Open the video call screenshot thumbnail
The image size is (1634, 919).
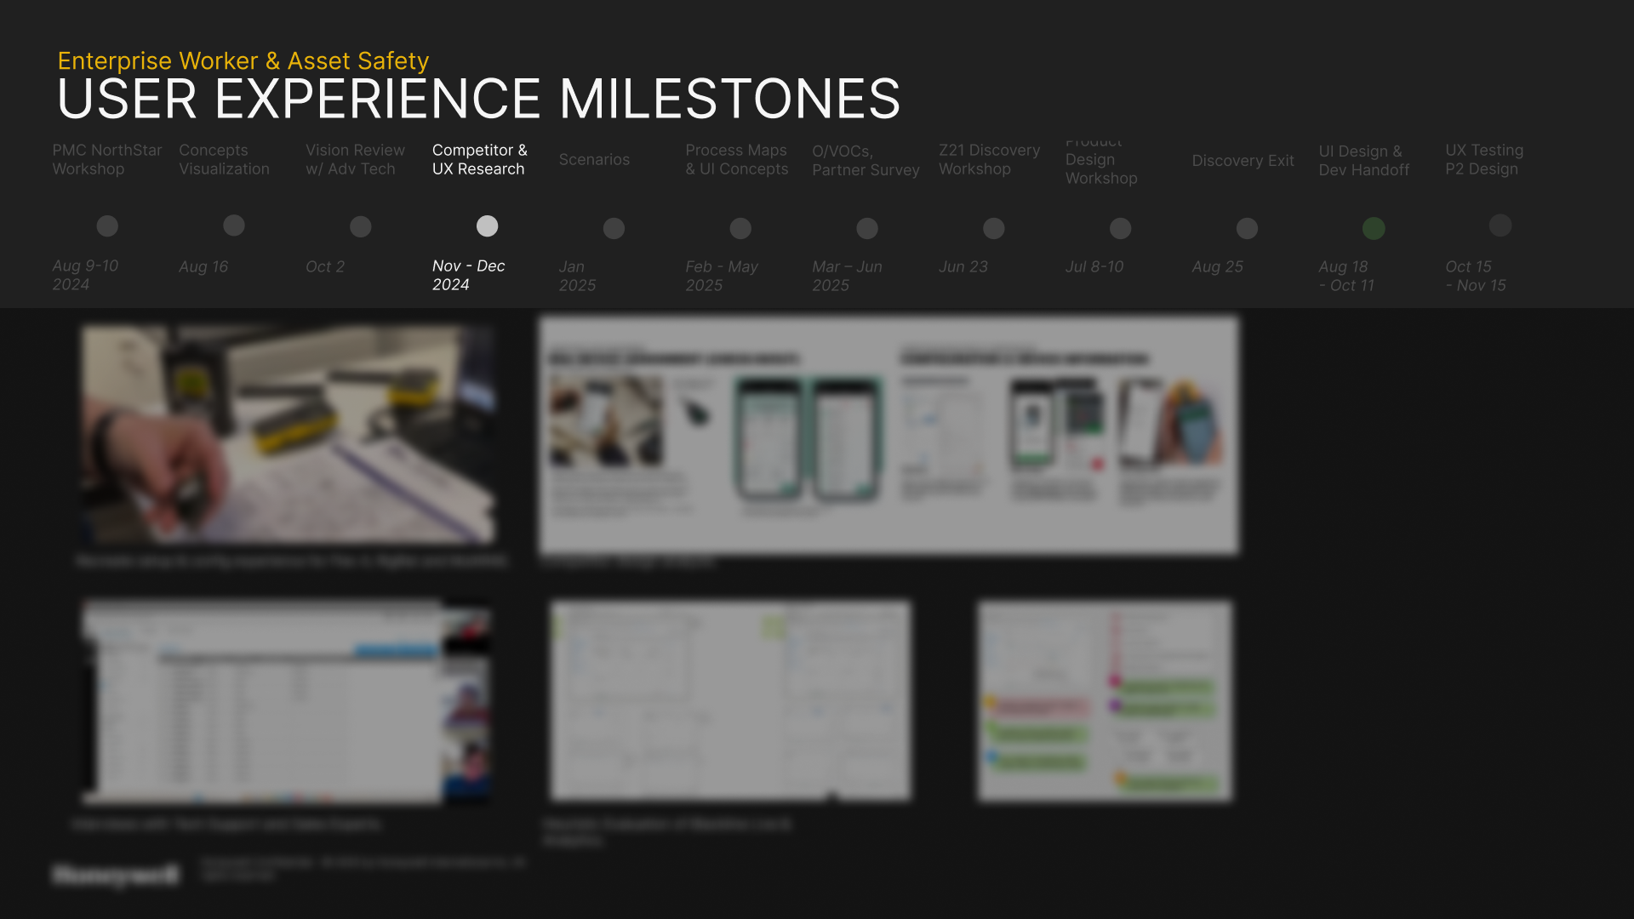pyautogui.click(x=287, y=702)
